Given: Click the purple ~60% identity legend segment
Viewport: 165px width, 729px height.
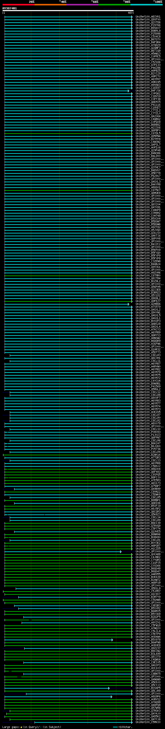Looking at the screenshot, I should click(83, 5).
